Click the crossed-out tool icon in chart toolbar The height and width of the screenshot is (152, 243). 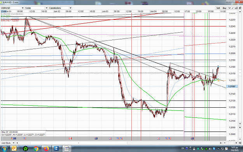[236, 8]
